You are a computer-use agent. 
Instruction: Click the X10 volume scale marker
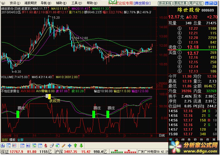[159, 86]
